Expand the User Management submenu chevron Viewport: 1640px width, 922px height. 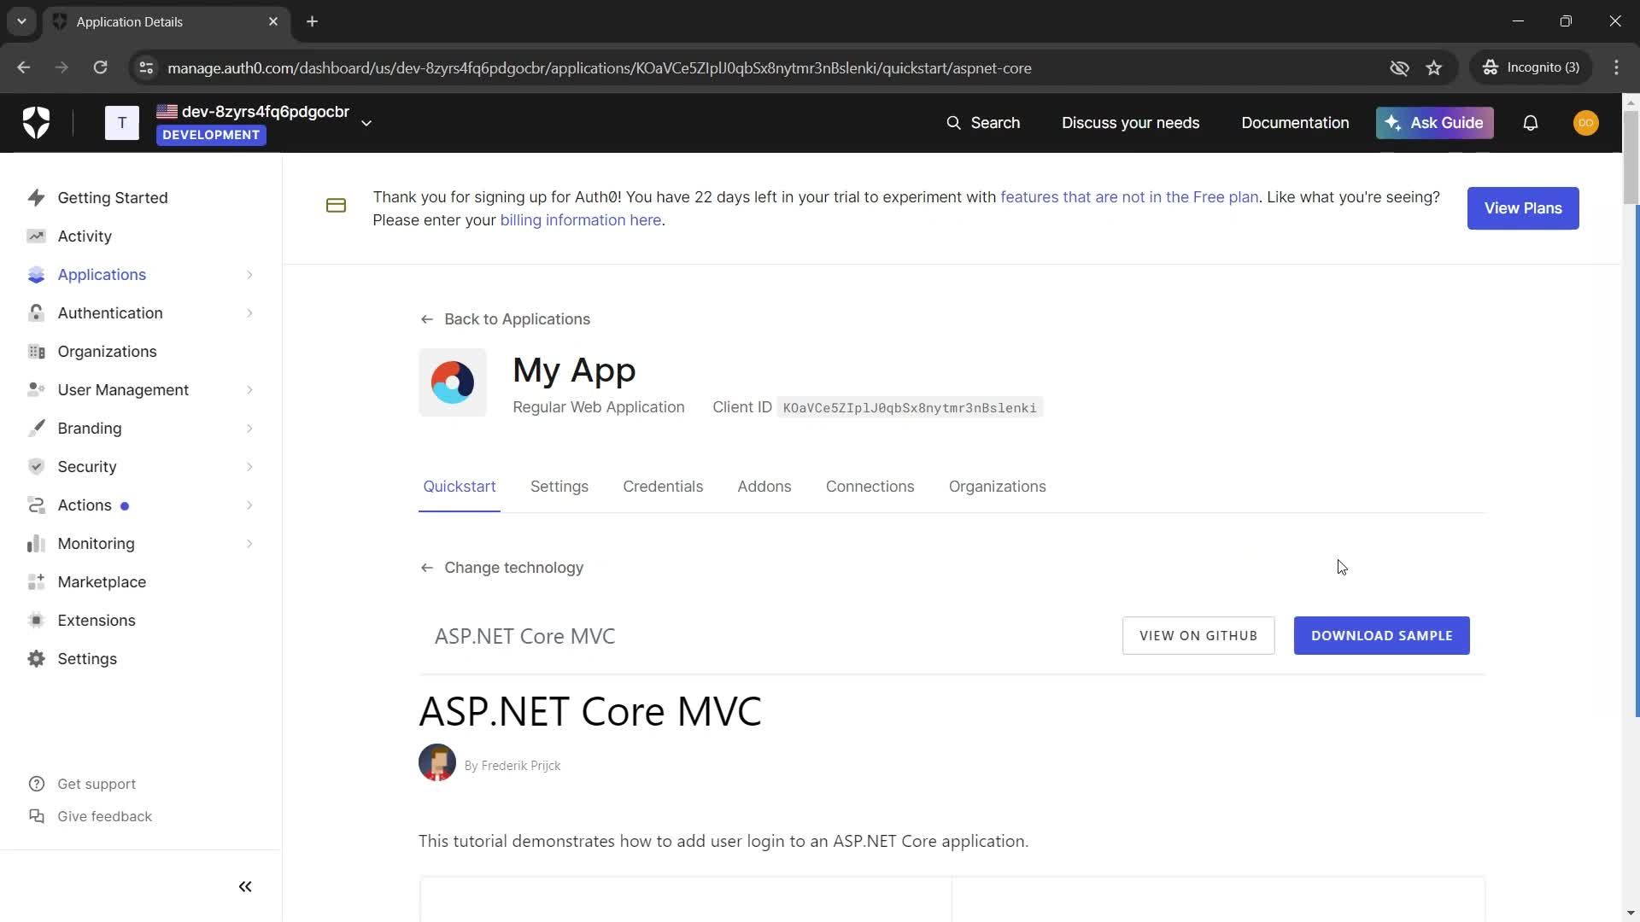pyautogui.click(x=249, y=390)
